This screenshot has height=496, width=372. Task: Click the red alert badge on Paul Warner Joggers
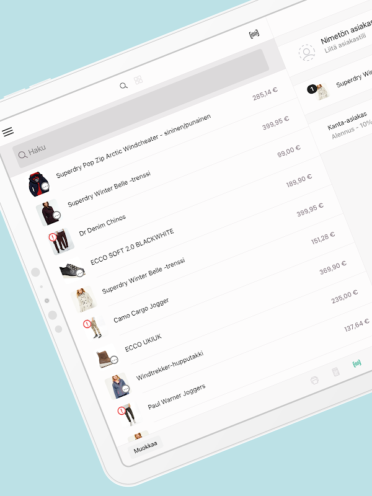(121, 410)
